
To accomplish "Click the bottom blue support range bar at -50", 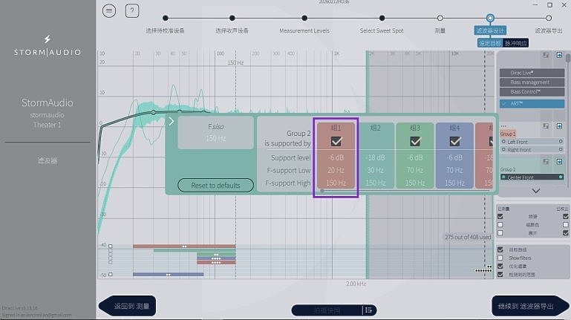I will pos(169,275).
